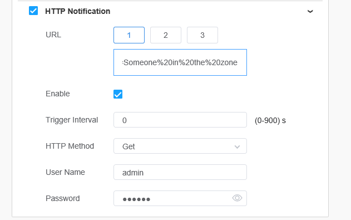This screenshot has height=220, width=351.
Task: Switch to URL slot 3
Action: (202, 35)
